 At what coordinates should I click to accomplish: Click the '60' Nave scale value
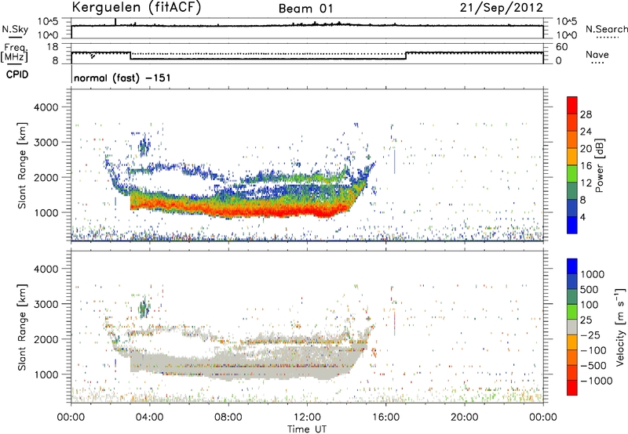(561, 47)
